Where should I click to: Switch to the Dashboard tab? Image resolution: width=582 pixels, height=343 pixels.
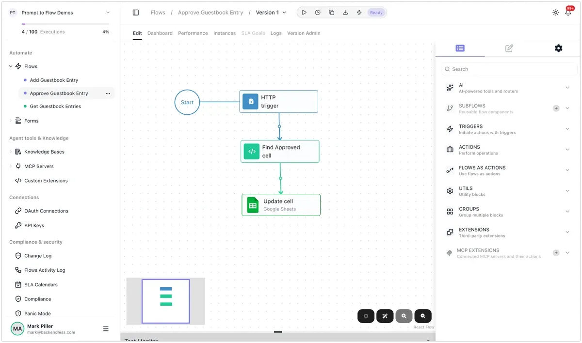click(160, 33)
